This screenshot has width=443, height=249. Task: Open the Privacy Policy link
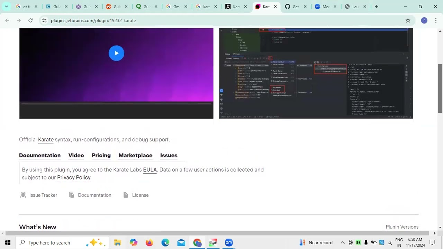(74, 177)
